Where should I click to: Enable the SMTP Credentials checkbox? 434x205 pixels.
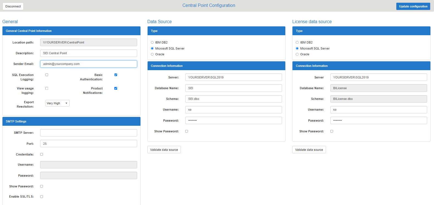[42, 154]
